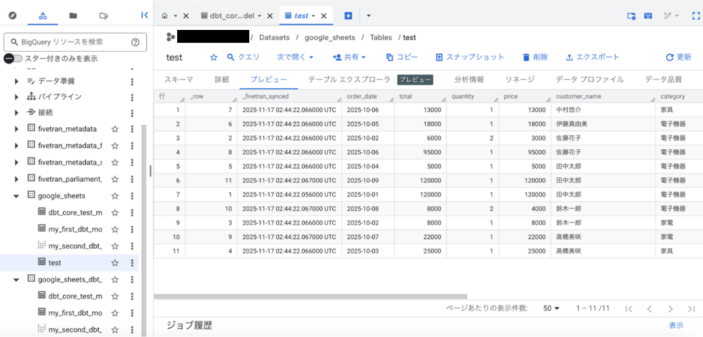Star the fivetran_metadata dataset
The height and width of the screenshot is (337, 703).
click(x=115, y=128)
